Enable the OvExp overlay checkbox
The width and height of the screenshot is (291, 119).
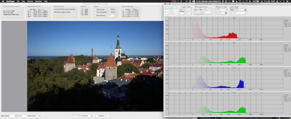pos(109,9)
